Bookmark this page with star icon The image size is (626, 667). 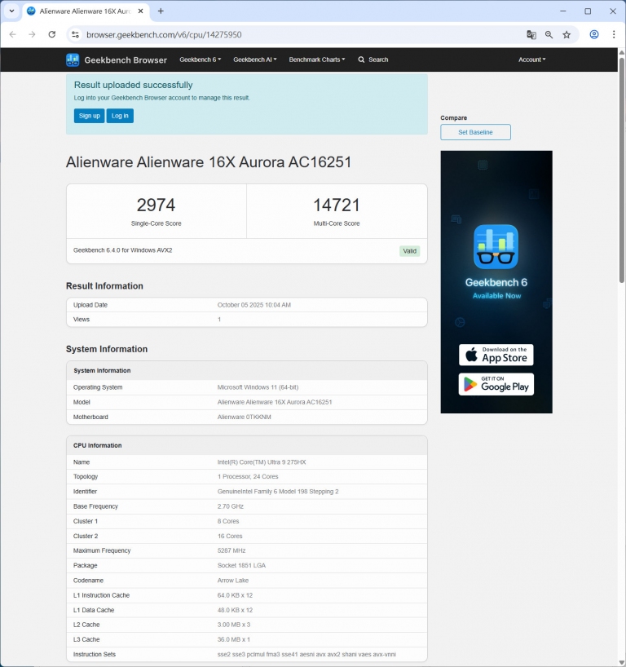(x=566, y=35)
